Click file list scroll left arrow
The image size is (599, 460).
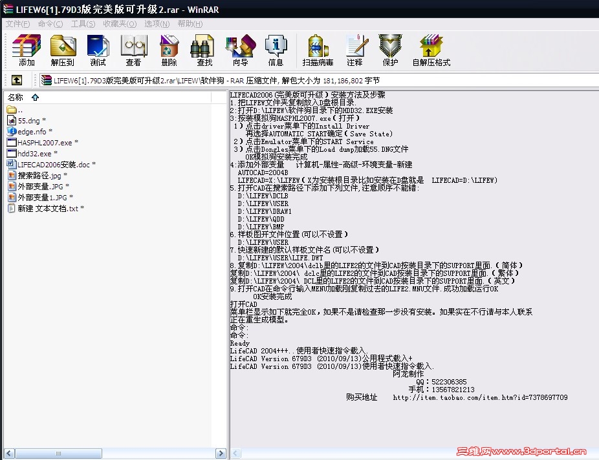point(9,453)
